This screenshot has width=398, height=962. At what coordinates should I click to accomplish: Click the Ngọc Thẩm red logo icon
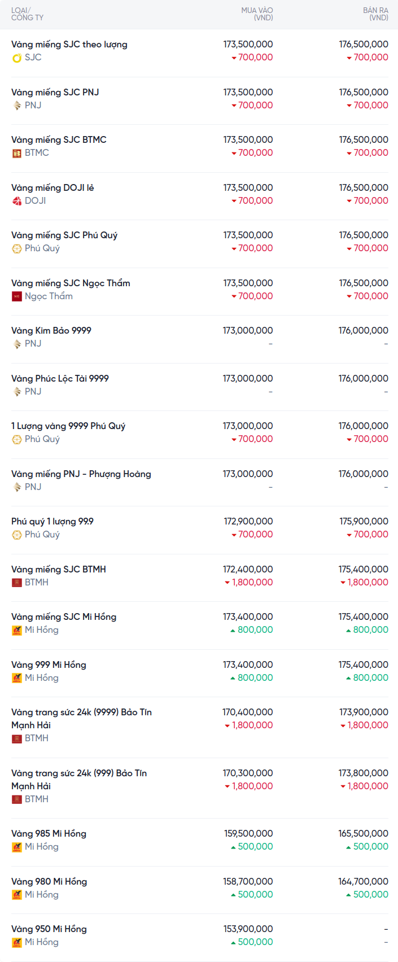point(17,296)
